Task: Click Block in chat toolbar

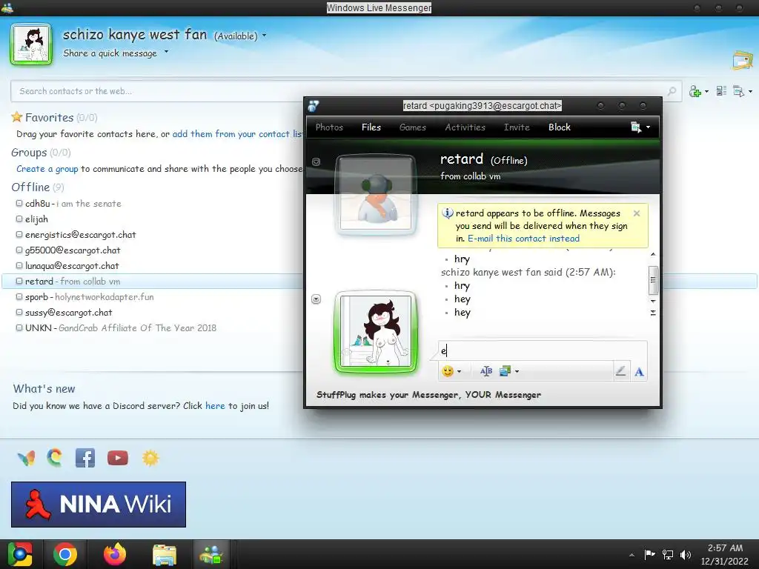Action: tap(560, 127)
